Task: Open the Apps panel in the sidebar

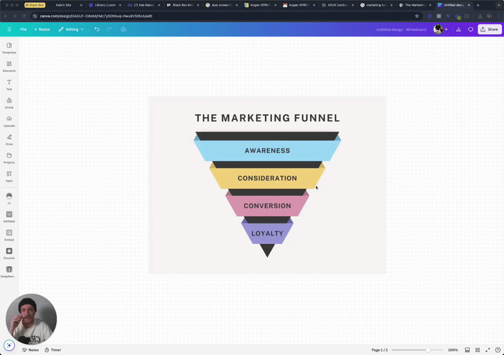Action: click(9, 176)
